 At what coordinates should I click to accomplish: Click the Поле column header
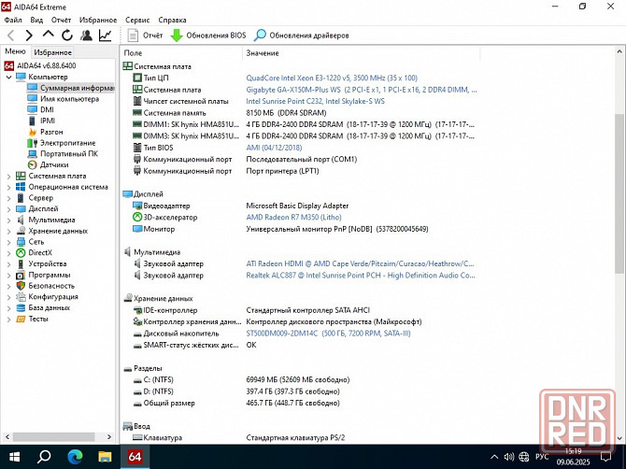[180, 53]
